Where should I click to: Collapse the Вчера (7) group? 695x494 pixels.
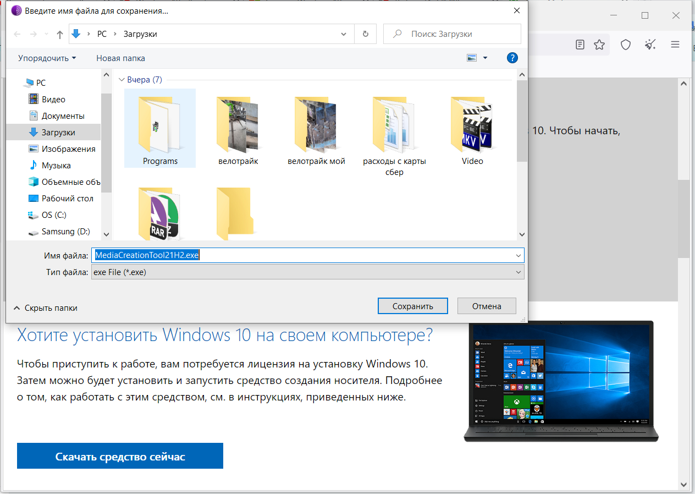(x=122, y=80)
